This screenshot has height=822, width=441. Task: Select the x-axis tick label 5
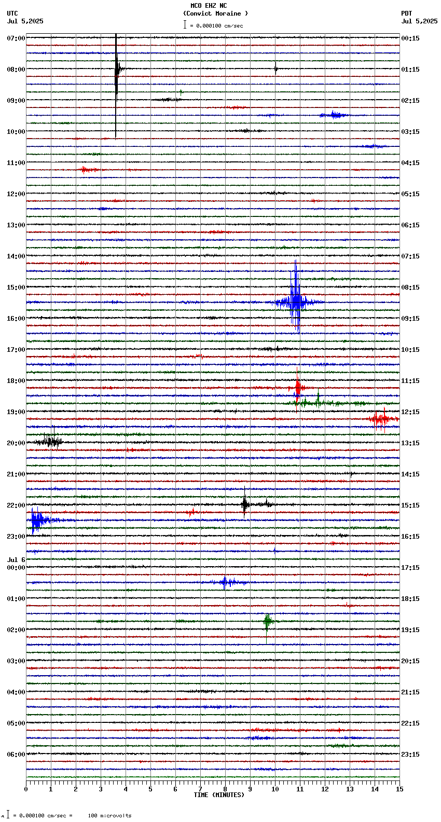(150, 789)
